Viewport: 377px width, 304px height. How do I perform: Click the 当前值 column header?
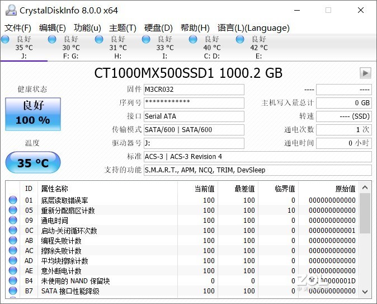[197, 189]
